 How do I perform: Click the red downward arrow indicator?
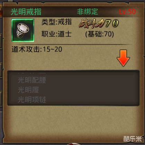pyautogui.click(x=123, y=58)
